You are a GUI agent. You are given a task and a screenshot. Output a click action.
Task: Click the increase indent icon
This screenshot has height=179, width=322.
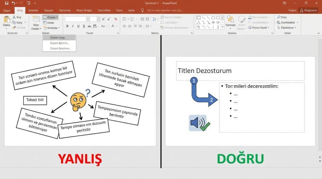point(147,19)
